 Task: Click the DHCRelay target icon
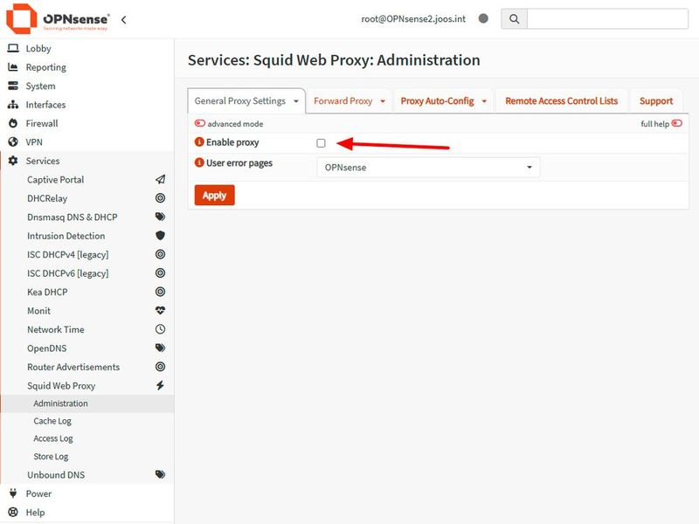(160, 198)
